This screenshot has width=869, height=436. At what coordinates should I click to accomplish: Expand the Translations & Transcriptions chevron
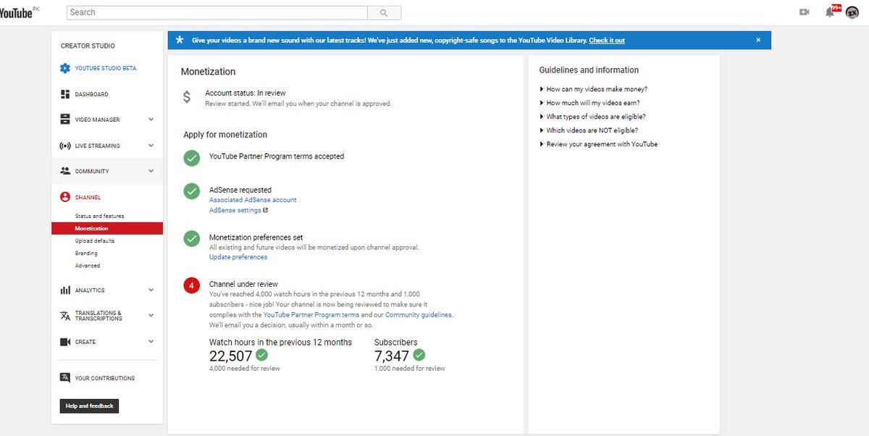click(x=151, y=316)
